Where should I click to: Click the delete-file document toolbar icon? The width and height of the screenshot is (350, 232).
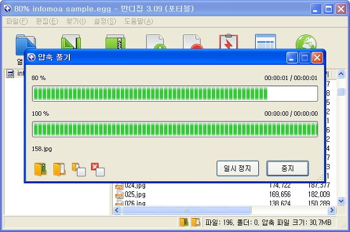pos(193,42)
